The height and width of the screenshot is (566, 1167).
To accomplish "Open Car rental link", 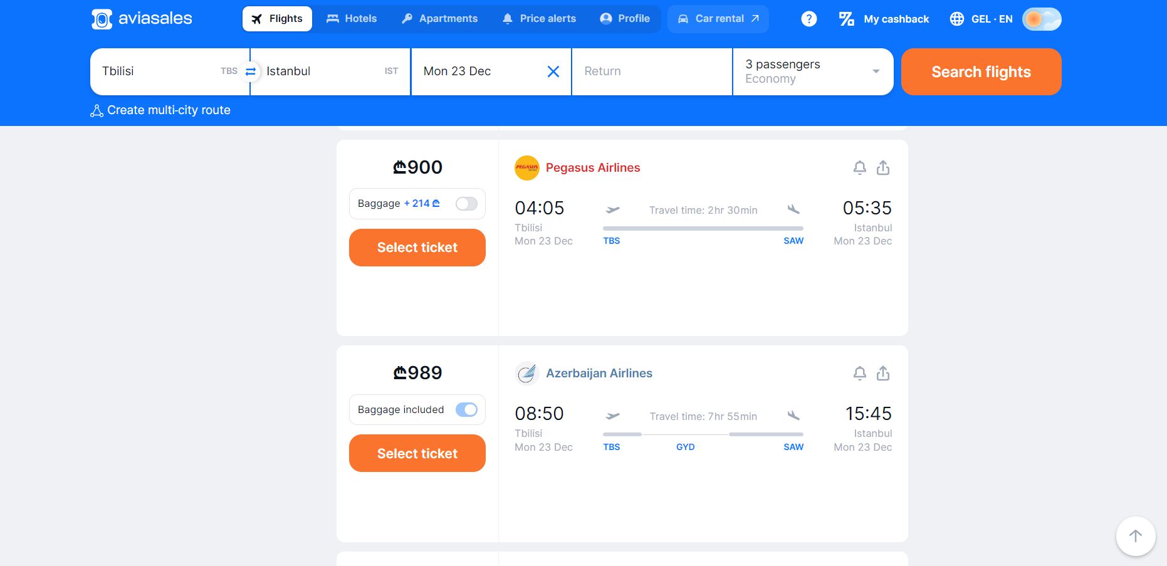I will 718,19.
